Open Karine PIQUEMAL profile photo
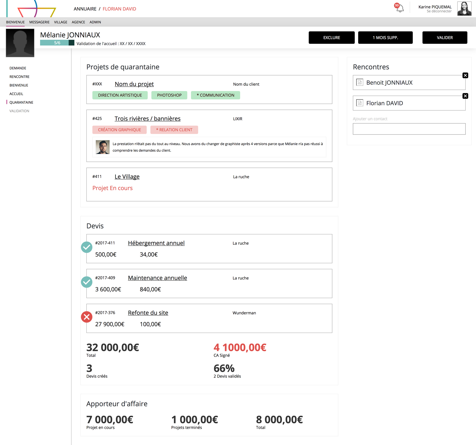The height and width of the screenshot is (445, 476). 464,9
